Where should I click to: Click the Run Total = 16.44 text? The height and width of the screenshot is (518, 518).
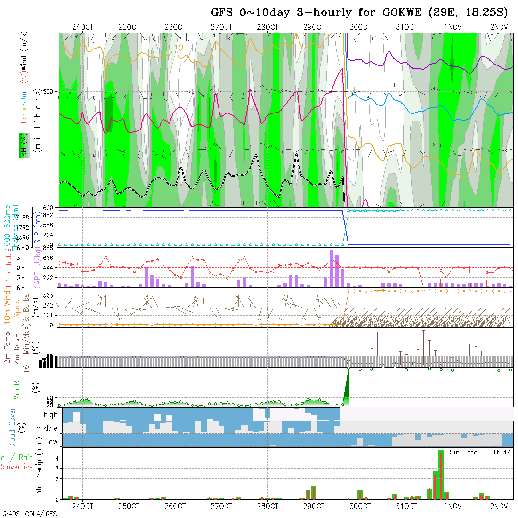[479, 452]
